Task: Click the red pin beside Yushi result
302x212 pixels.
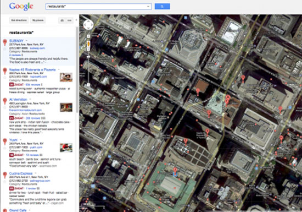Action: [5, 142]
